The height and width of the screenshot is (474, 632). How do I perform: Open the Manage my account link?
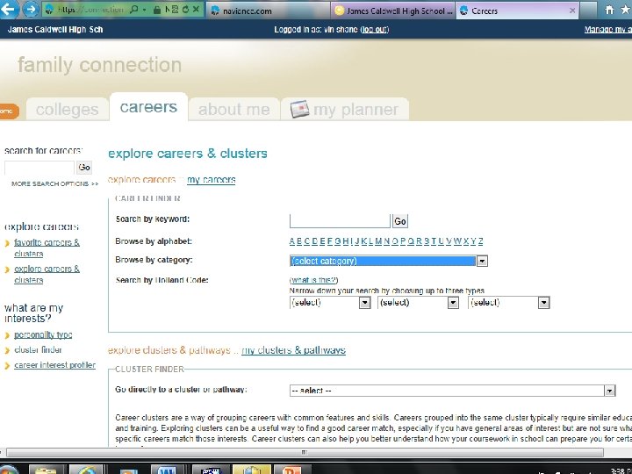coord(607,30)
